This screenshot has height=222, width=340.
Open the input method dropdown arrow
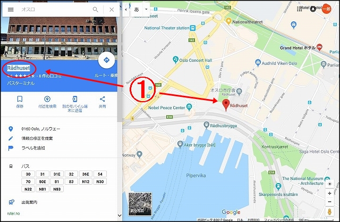[x=146, y=10]
